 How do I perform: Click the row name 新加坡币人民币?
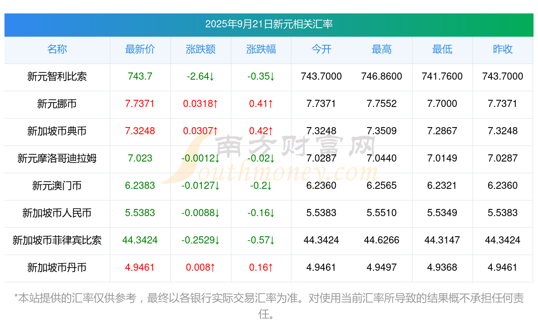57,213
